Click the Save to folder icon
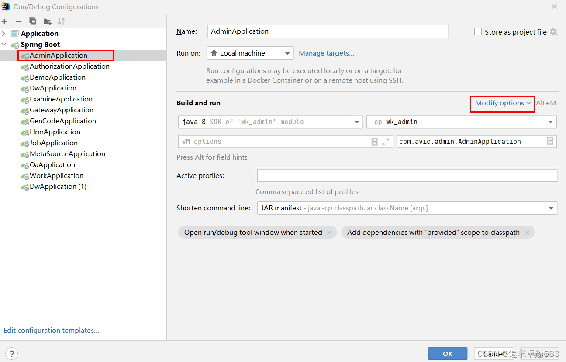The width and height of the screenshot is (566, 362). click(x=47, y=21)
